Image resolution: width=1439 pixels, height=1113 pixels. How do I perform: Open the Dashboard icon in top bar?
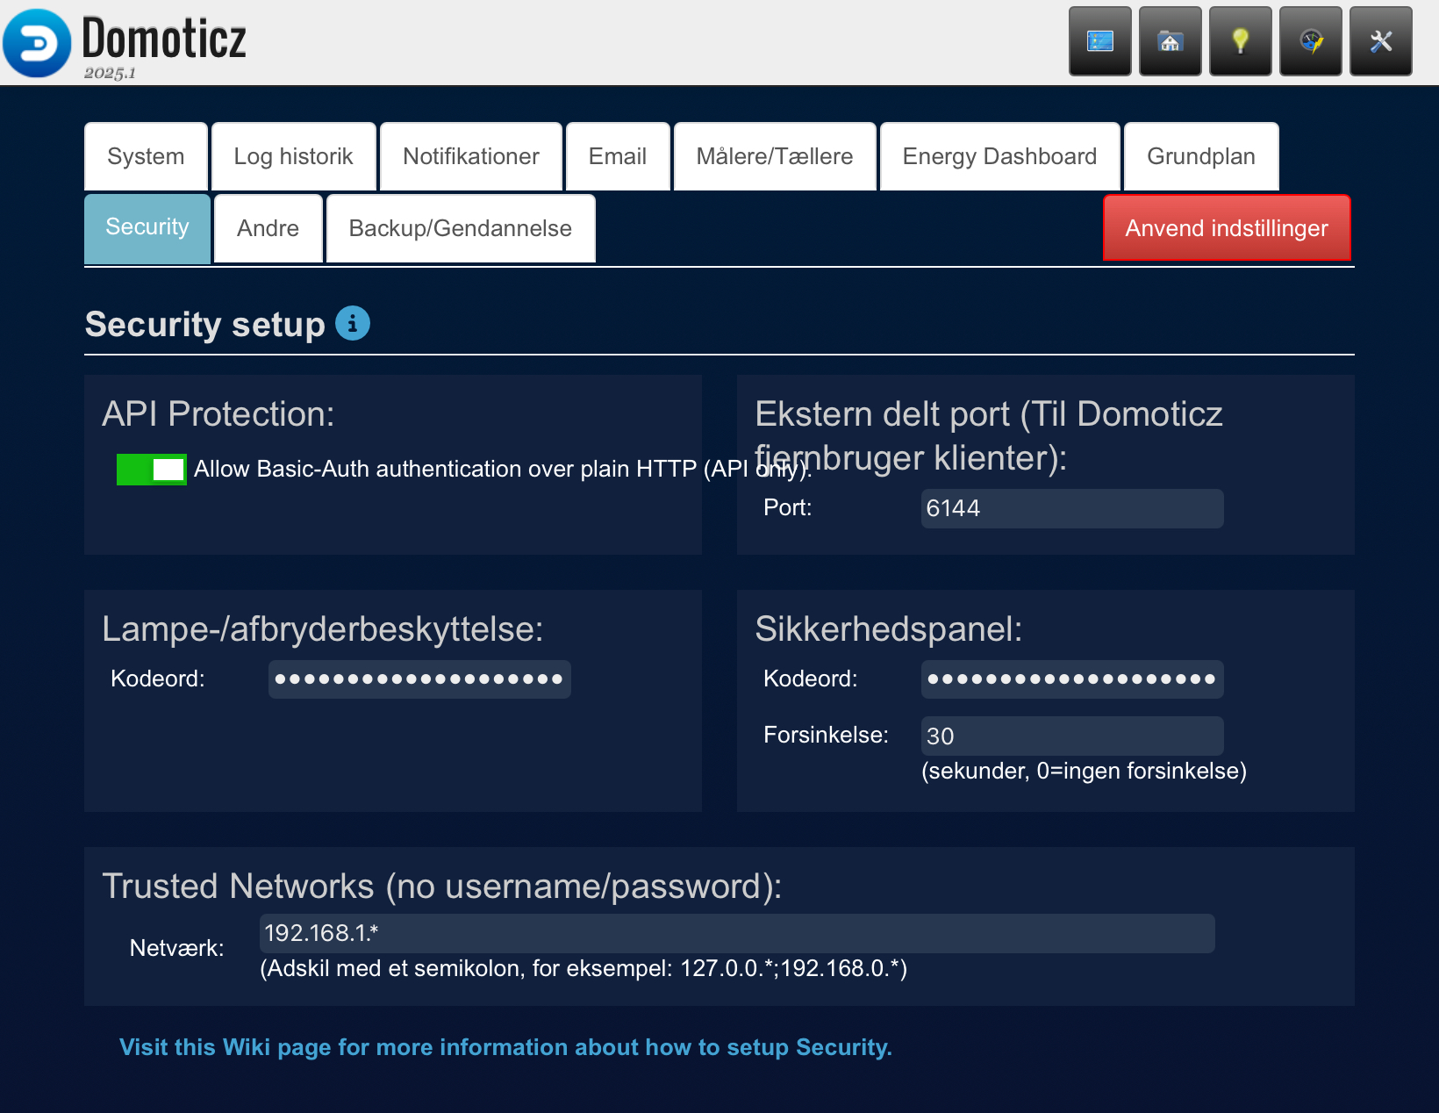pos(1099,41)
